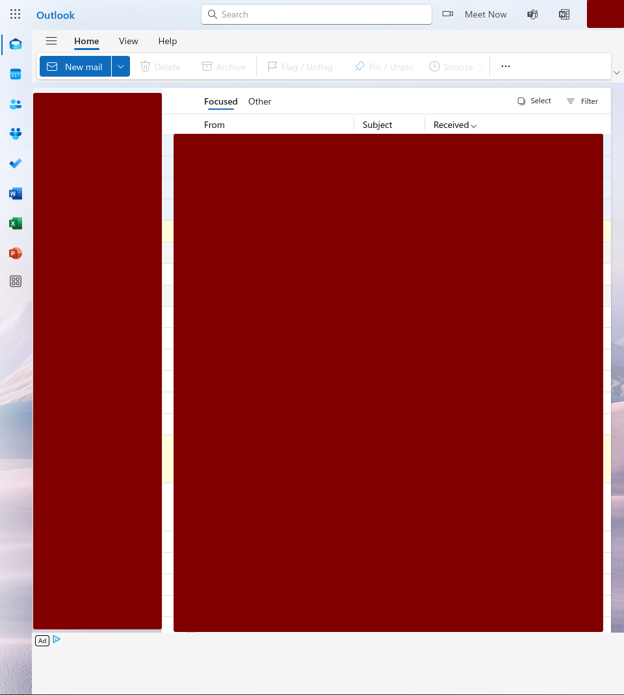Switch to the Other inbox tab
The image size is (624, 695).
point(259,101)
